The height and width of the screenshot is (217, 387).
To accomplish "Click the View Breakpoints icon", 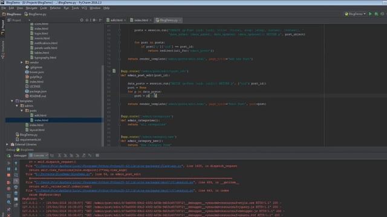I will coord(8,183).
